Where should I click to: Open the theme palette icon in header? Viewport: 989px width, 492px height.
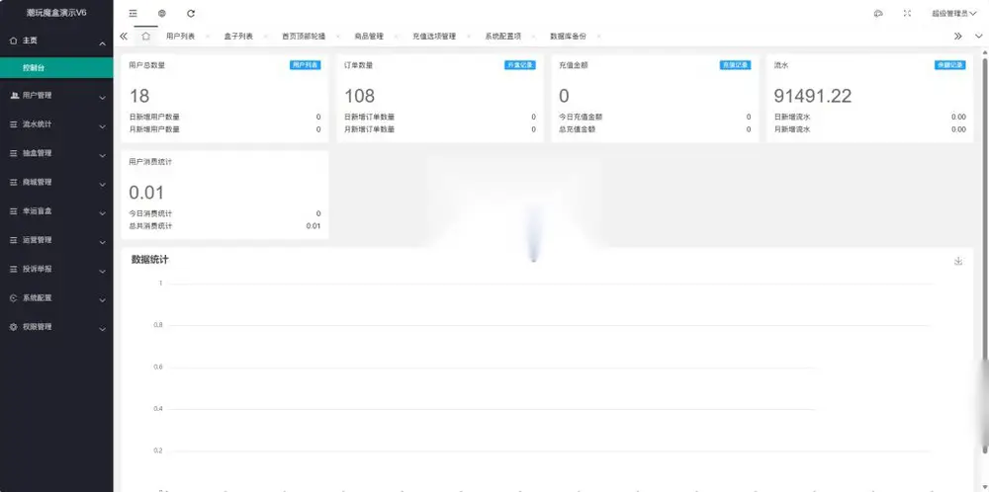(x=878, y=13)
